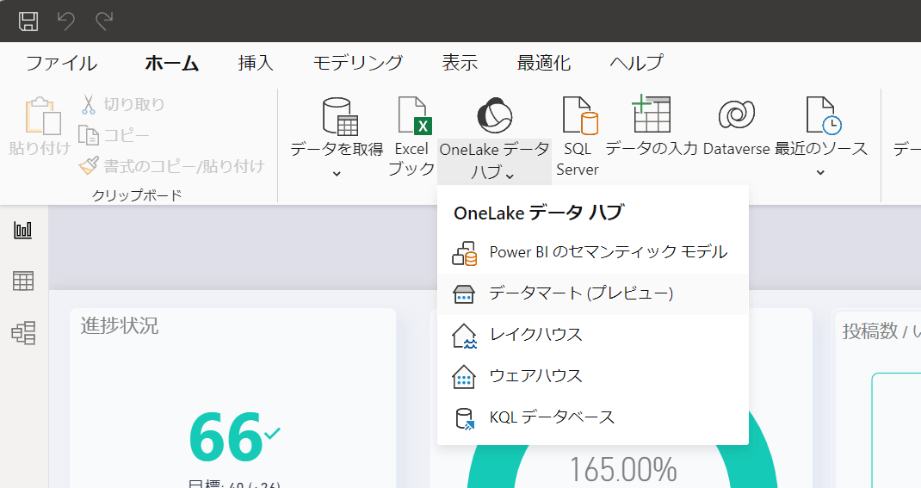Click the 66 KPI value
Image resolution: width=921 pixels, height=488 pixels.
point(226,437)
